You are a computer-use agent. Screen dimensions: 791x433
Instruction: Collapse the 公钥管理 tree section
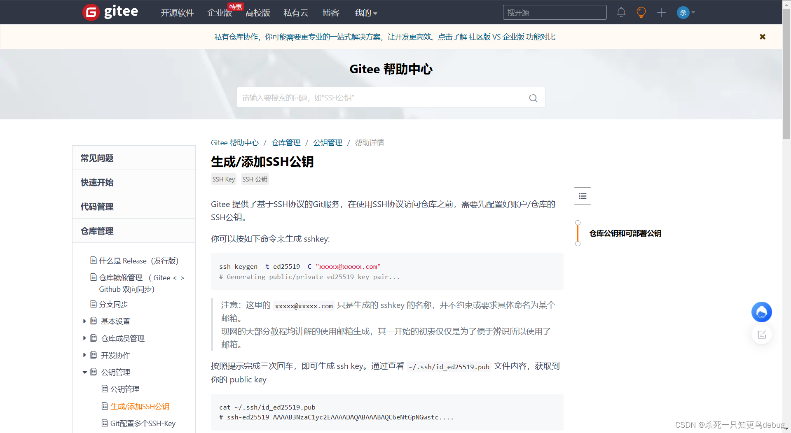[85, 372]
